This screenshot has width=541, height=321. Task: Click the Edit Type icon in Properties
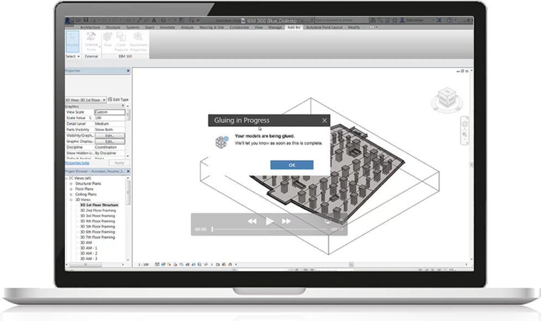[110, 99]
